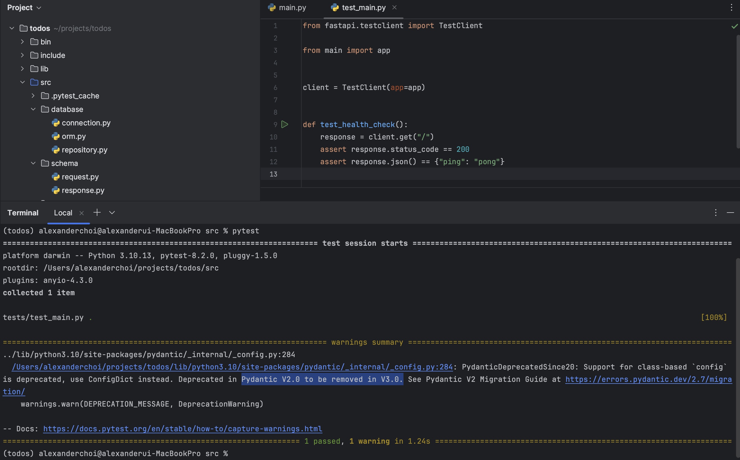Collapse the src folder
This screenshot has height=460, width=740.
point(22,82)
